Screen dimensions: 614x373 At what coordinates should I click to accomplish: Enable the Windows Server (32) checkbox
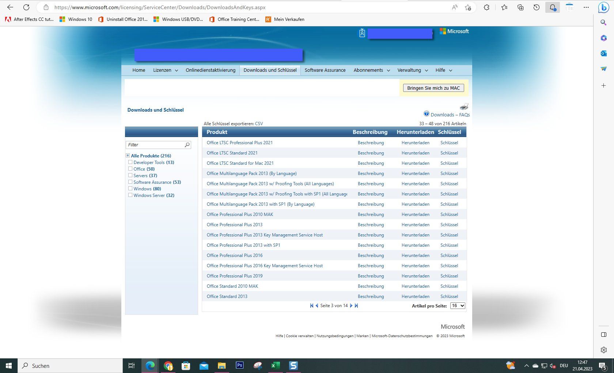pyautogui.click(x=130, y=195)
